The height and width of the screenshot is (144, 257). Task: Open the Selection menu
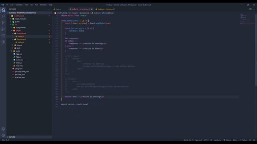pyautogui.click(x=19, y=5)
